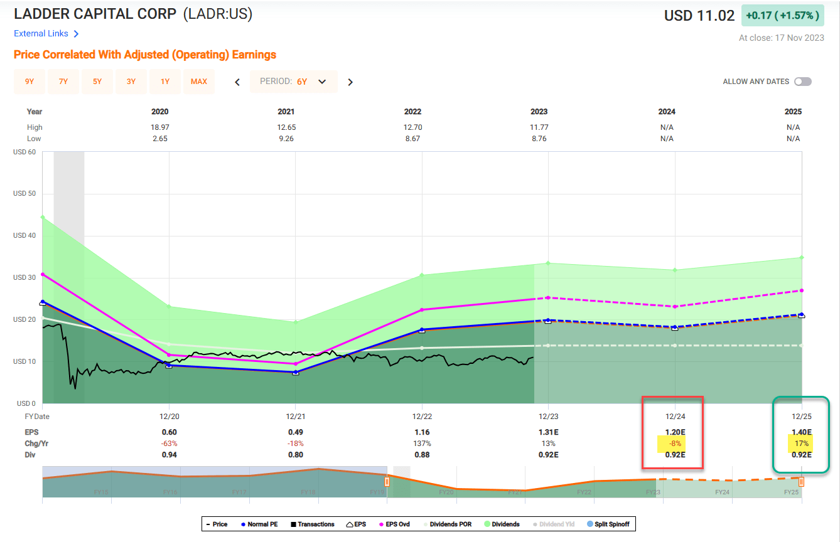This screenshot has width=840, height=542.
Task: Enable the Allow Any Dates switch
Action: pyautogui.click(x=802, y=82)
